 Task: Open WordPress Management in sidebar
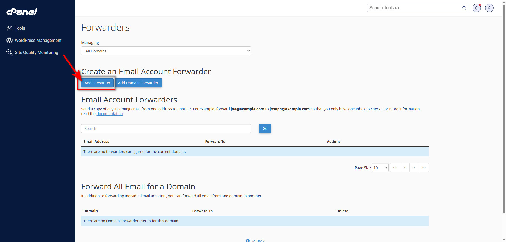coord(38,40)
